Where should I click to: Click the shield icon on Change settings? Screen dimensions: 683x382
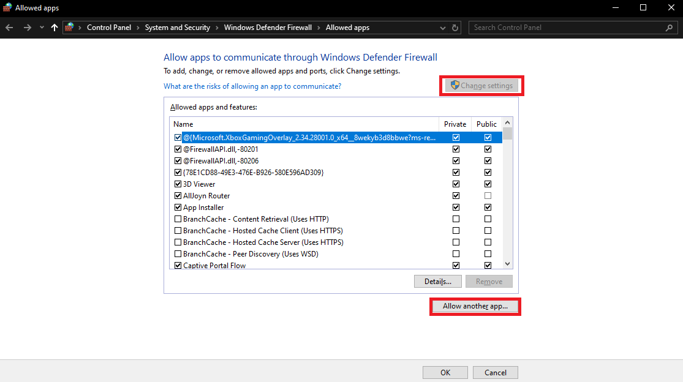coord(454,85)
